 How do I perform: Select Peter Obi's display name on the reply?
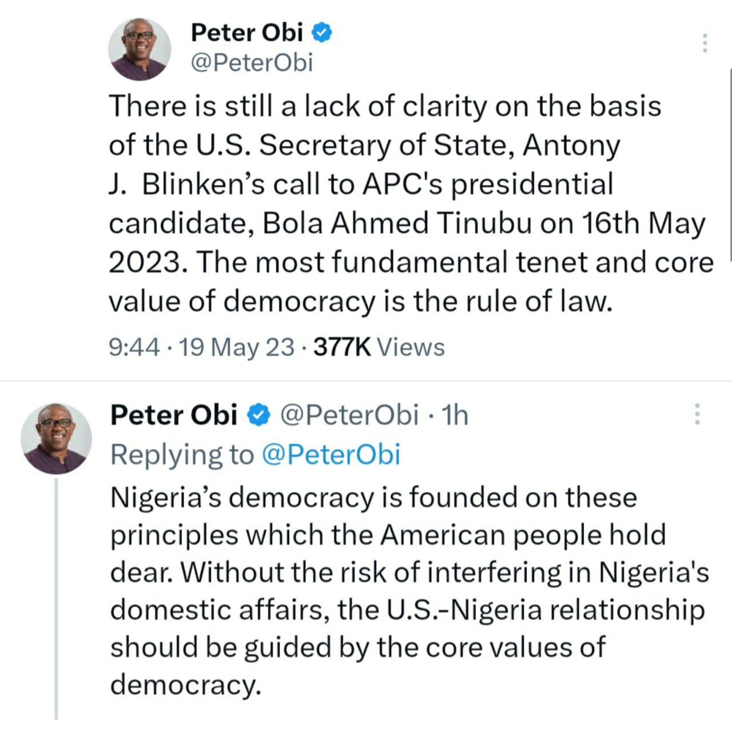pos(173,413)
